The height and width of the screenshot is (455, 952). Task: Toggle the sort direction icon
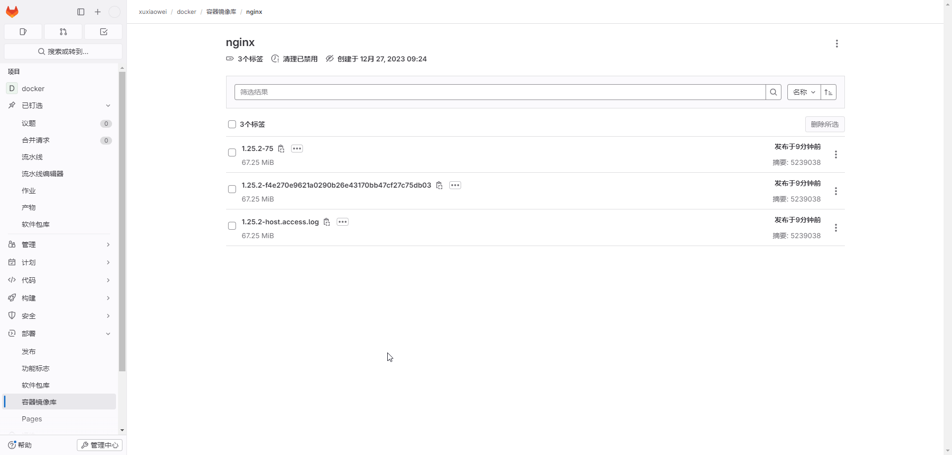(829, 92)
